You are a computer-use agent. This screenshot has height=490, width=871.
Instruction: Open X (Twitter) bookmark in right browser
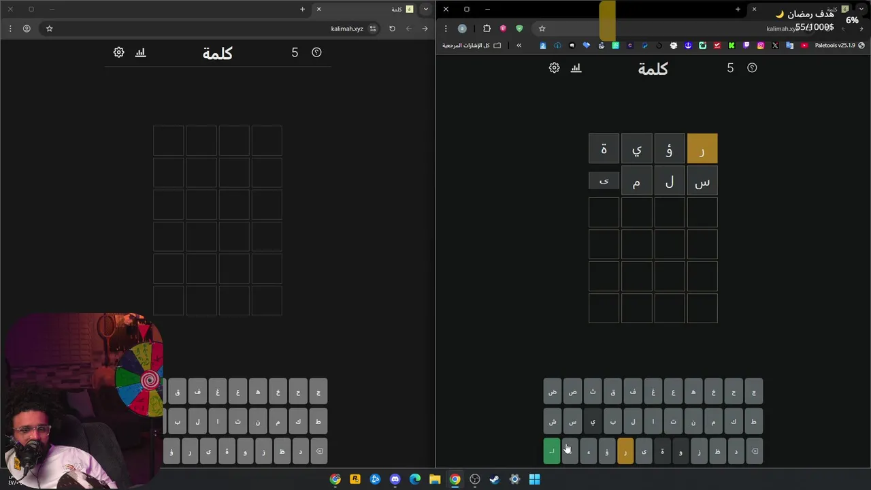tap(775, 46)
